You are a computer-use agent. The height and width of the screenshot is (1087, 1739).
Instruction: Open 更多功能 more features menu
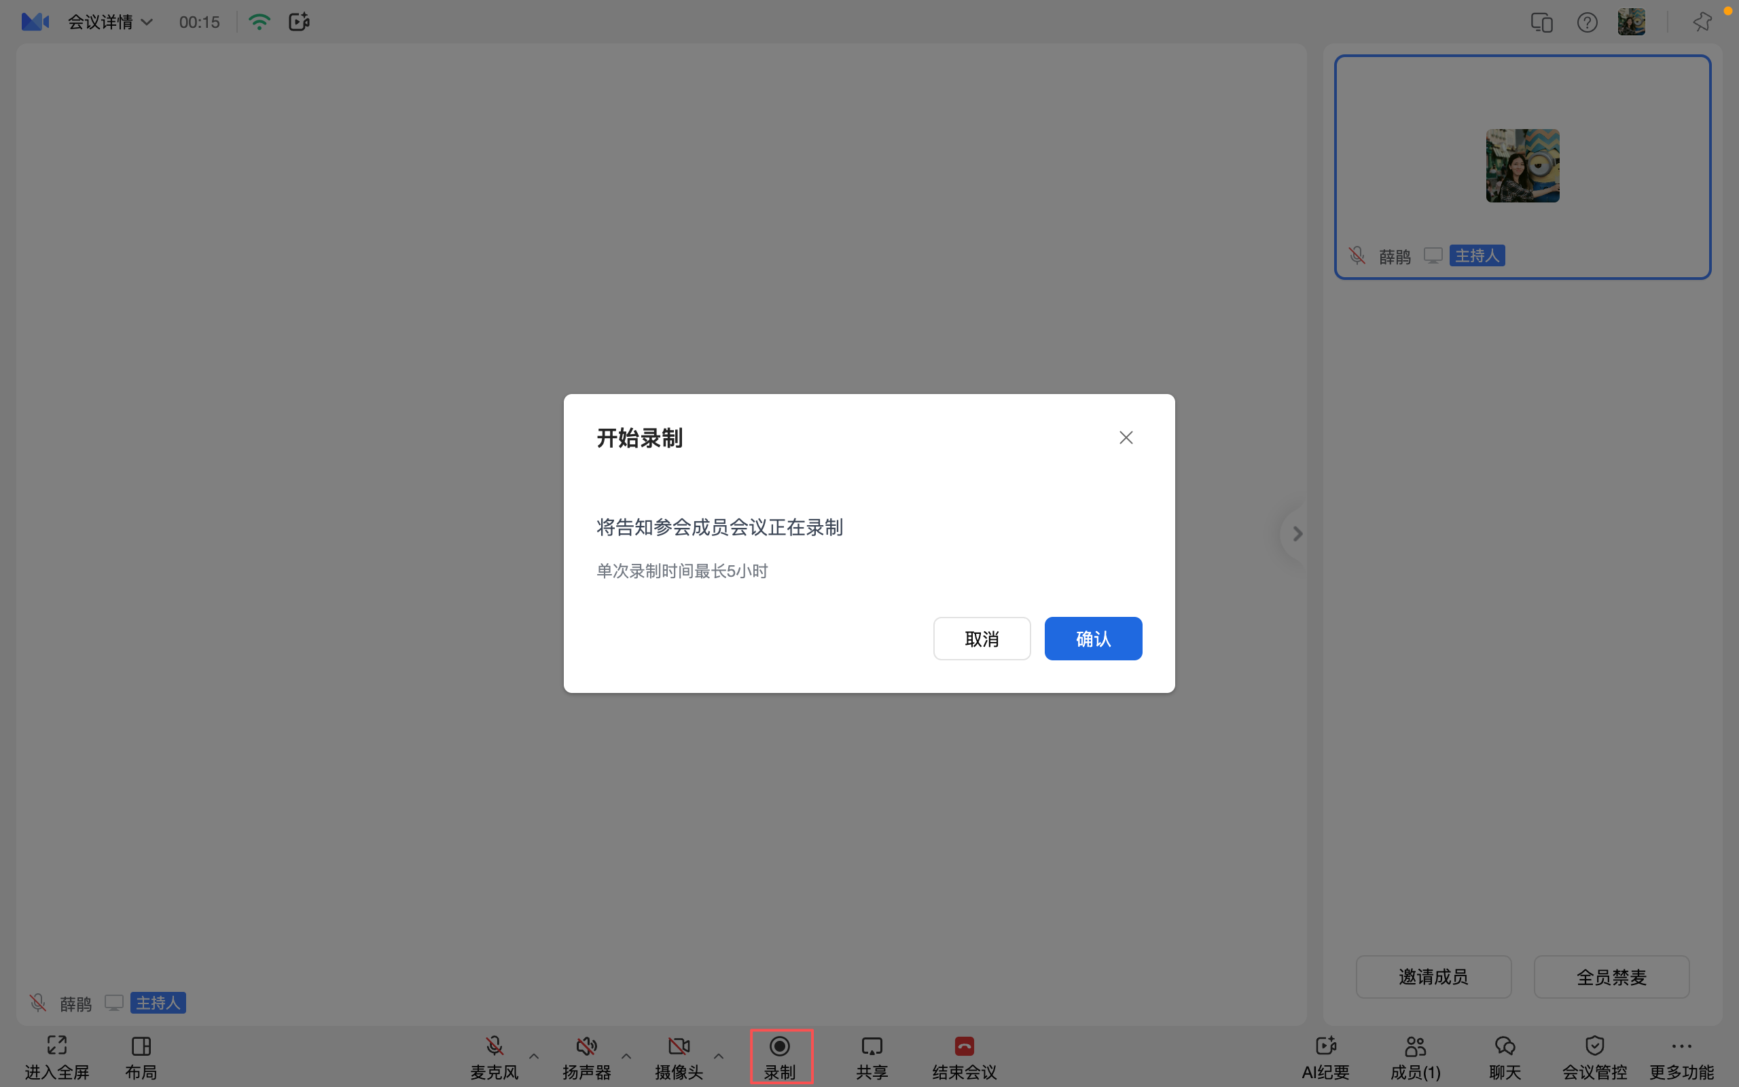click(1681, 1057)
